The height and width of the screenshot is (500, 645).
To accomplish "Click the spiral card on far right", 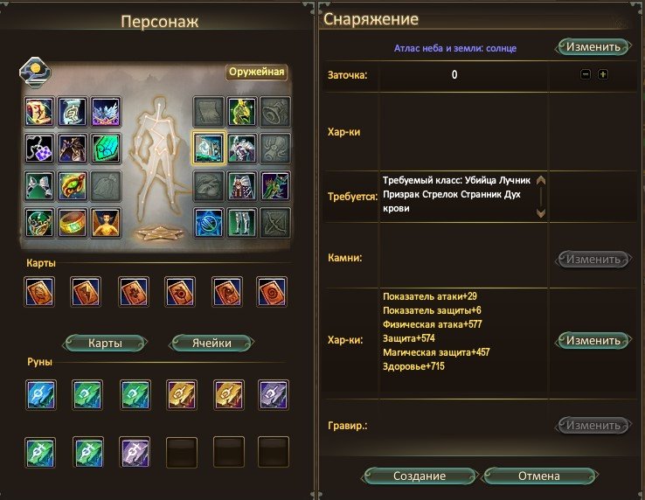I will (272, 292).
